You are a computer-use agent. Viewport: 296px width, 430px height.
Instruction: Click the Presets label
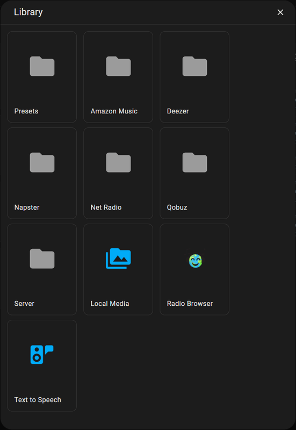coord(26,111)
